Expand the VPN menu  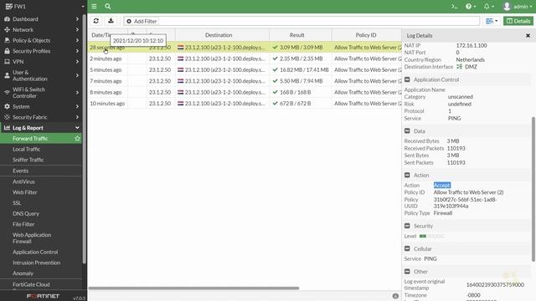[41, 61]
